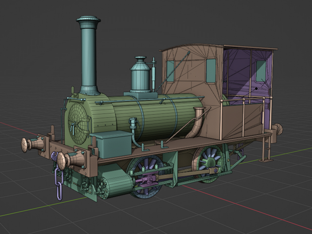Select the whistle beside the steam dome
Screen dimensions: 312x234
(x=154, y=74)
